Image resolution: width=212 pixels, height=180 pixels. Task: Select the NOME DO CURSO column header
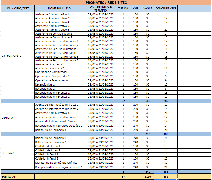[x=59, y=8]
